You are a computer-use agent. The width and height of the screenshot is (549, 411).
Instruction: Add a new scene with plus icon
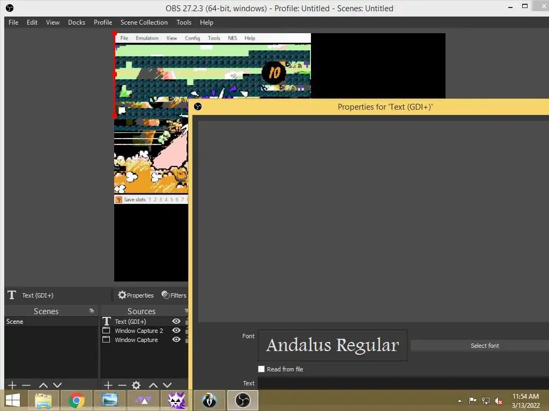click(x=12, y=385)
